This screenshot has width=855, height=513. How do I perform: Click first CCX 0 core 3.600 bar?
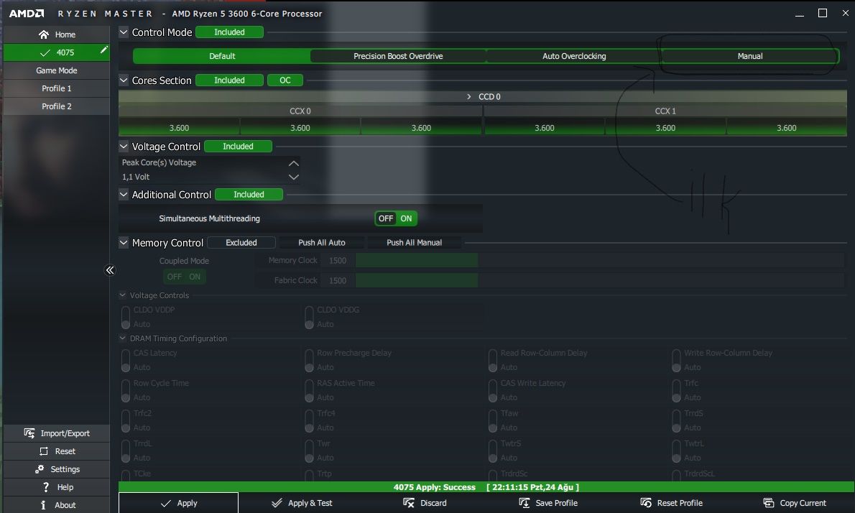[x=179, y=128]
